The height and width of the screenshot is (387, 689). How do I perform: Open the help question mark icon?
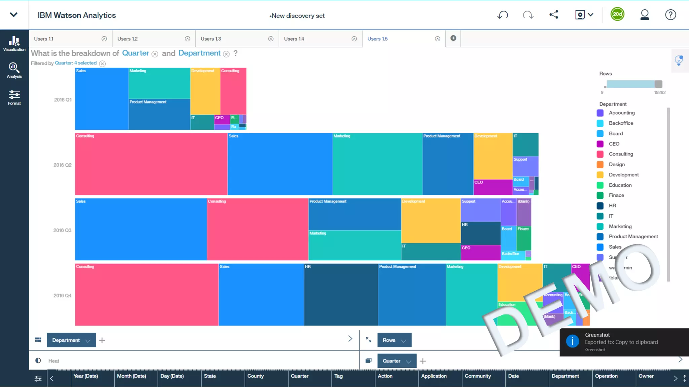coord(670,15)
